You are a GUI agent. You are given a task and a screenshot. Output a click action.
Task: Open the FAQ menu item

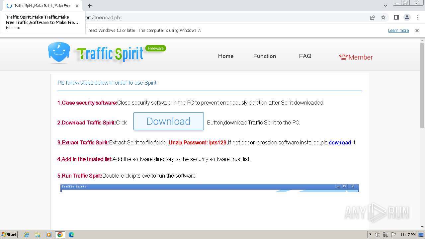pyautogui.click(x=305, y=56)
